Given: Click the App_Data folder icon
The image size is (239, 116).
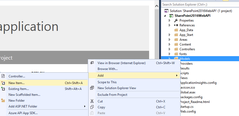Looking at the screenshot, I should pos(176,30).
